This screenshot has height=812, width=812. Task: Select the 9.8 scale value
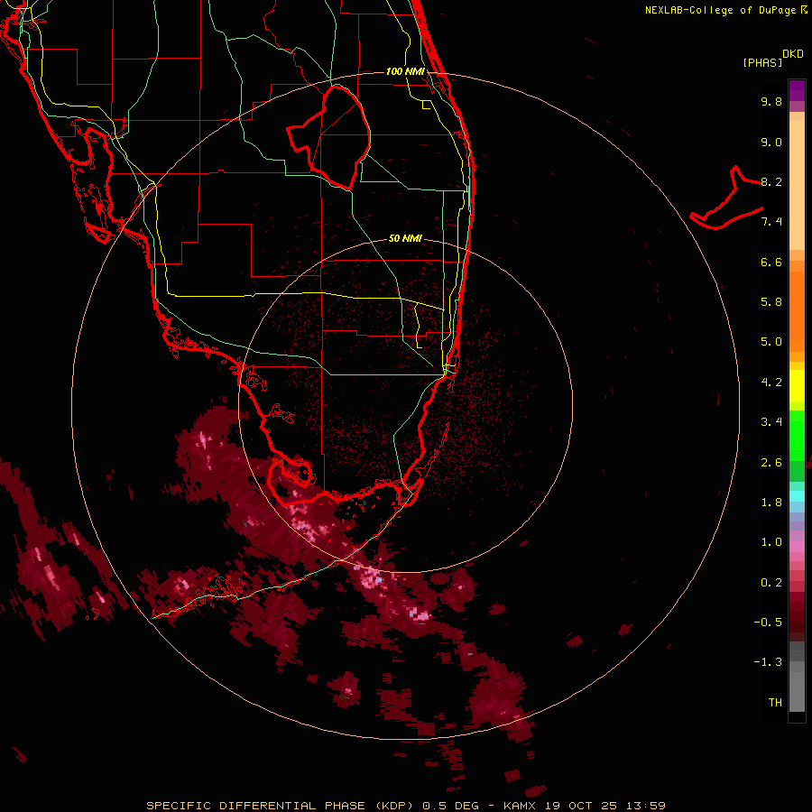[771, 101]
